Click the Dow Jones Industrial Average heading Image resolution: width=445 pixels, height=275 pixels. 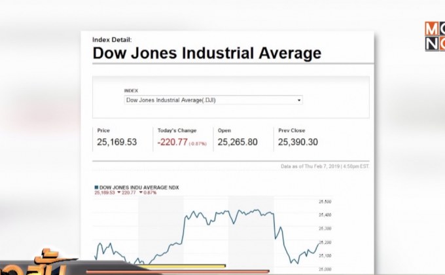click(x=207, y=53)
